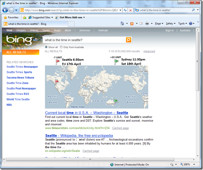Click the Internet zone globe icon
203x170 pixels.
[112, 165]
